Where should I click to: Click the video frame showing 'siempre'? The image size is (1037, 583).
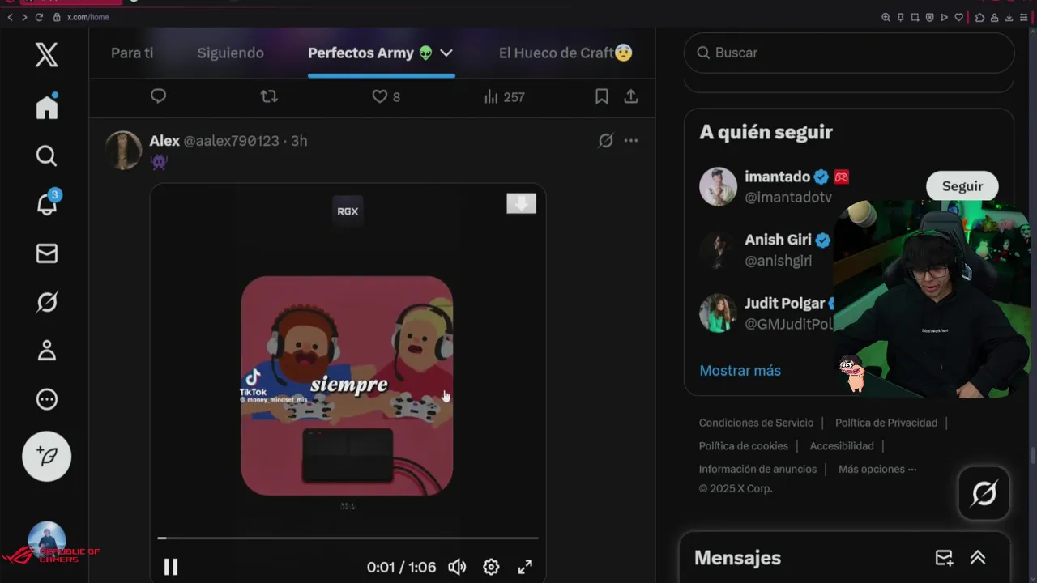click(x=347, y=385)
